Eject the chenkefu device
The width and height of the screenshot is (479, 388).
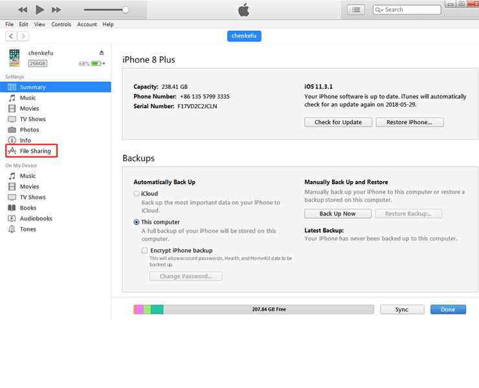click(x=102, y=52)
